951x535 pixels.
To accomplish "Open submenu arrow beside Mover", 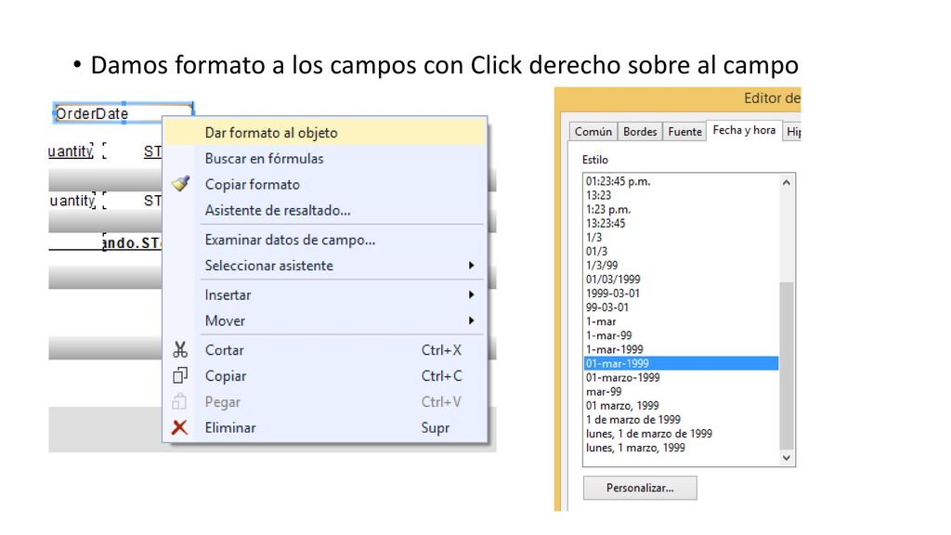I will click(471, 320).
